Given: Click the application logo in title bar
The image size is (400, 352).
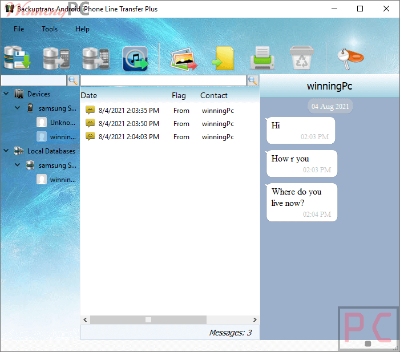Looking at the screenshot, I should pyautogui.click(x=10, y=8).
